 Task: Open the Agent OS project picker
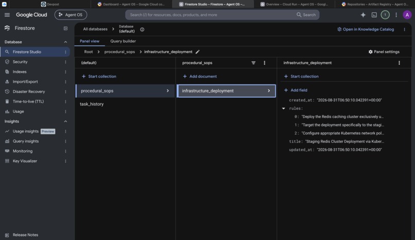coord(71,15)
